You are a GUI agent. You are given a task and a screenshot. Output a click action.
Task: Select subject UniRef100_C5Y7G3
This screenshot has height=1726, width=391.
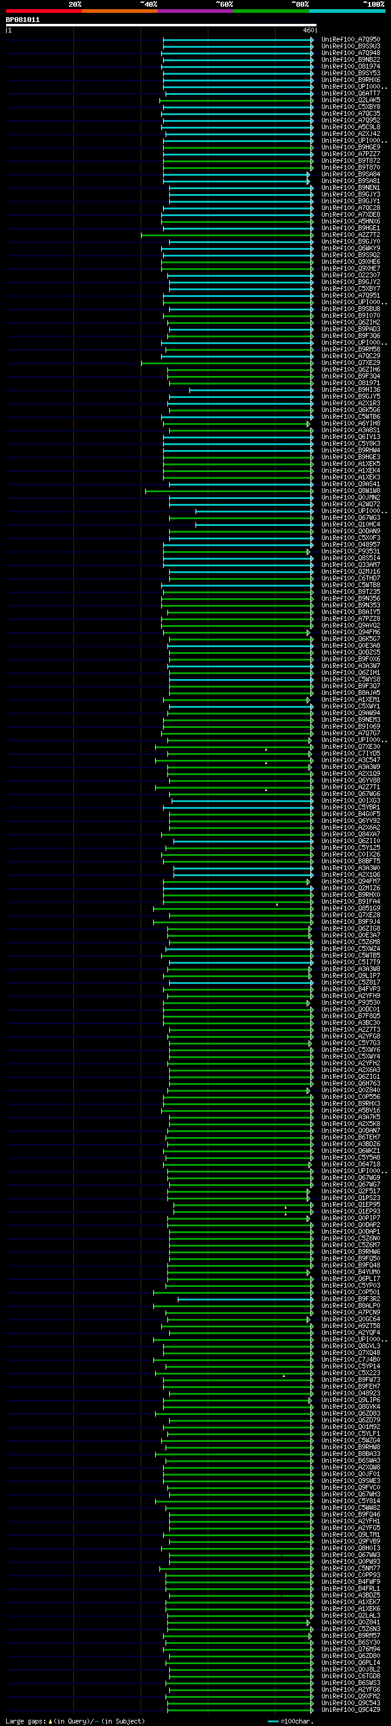coord(350,1043)
